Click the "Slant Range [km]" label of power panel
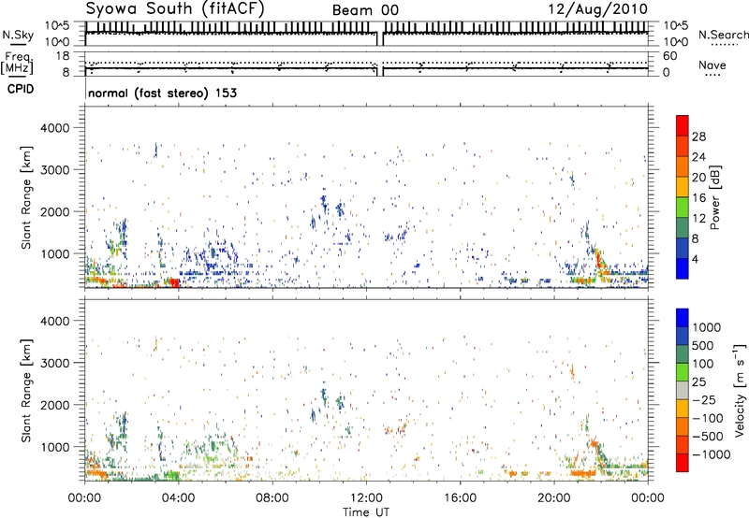749x518 pixels. click(x=26, y=197)
